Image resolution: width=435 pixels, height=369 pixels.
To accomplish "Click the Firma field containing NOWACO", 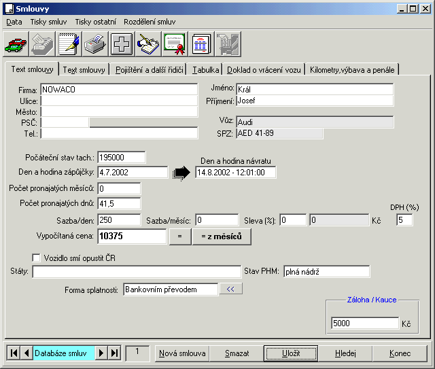I will click(x=120, y=89).
